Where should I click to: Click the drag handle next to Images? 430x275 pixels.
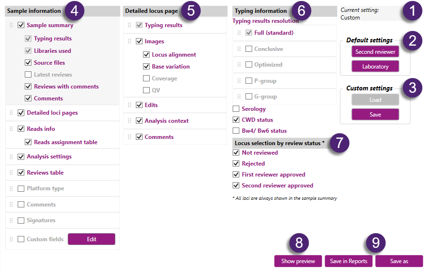click(x=130, y=41)
